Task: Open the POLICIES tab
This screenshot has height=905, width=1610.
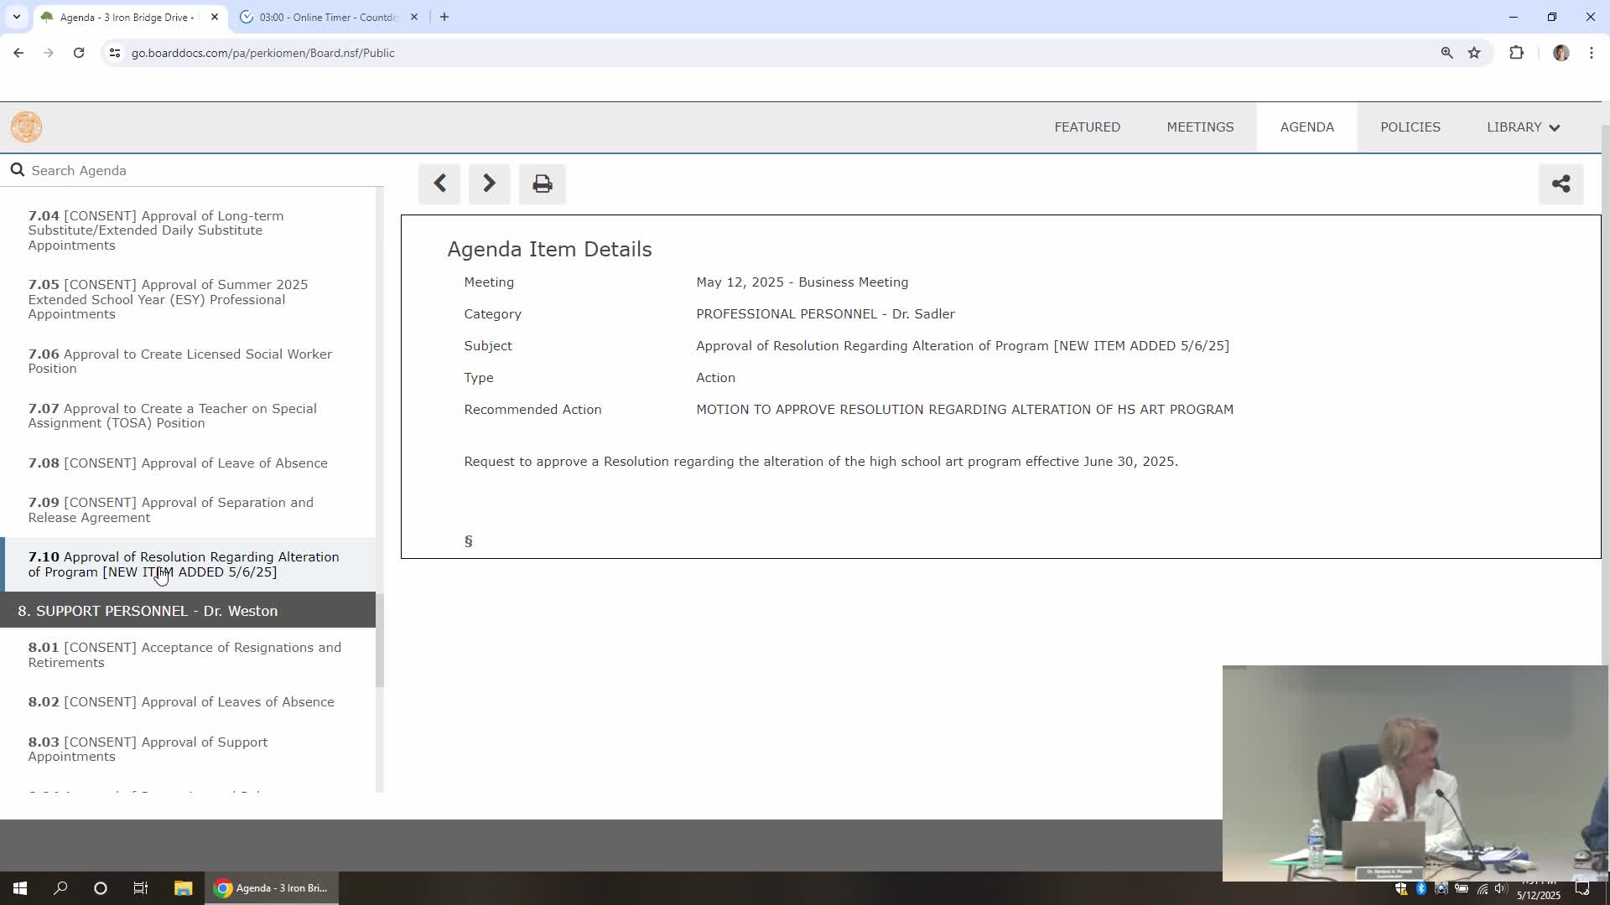Action: tap(1410, 127)
